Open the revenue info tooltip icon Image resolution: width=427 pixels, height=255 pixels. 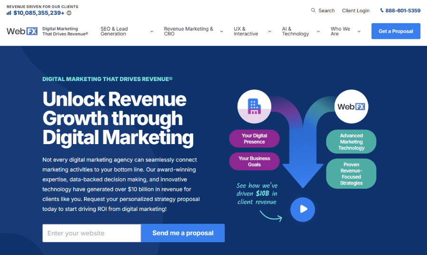pyautogui.click(x=69, y=13)
